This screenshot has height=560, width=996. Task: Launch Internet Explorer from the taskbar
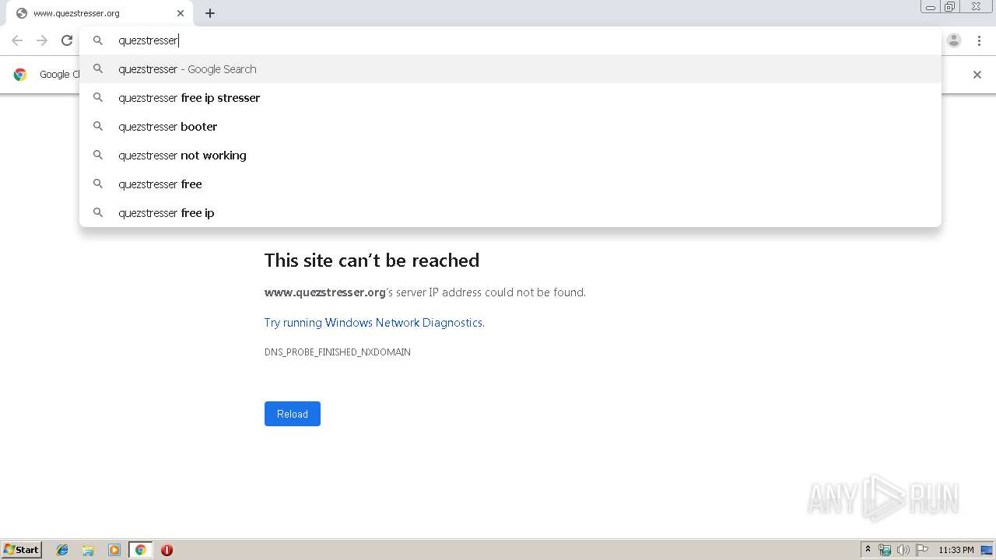point(62,550)
